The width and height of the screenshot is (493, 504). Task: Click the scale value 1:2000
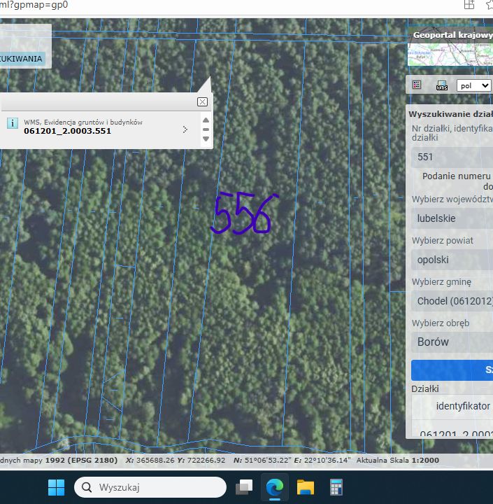coord(425,460)
